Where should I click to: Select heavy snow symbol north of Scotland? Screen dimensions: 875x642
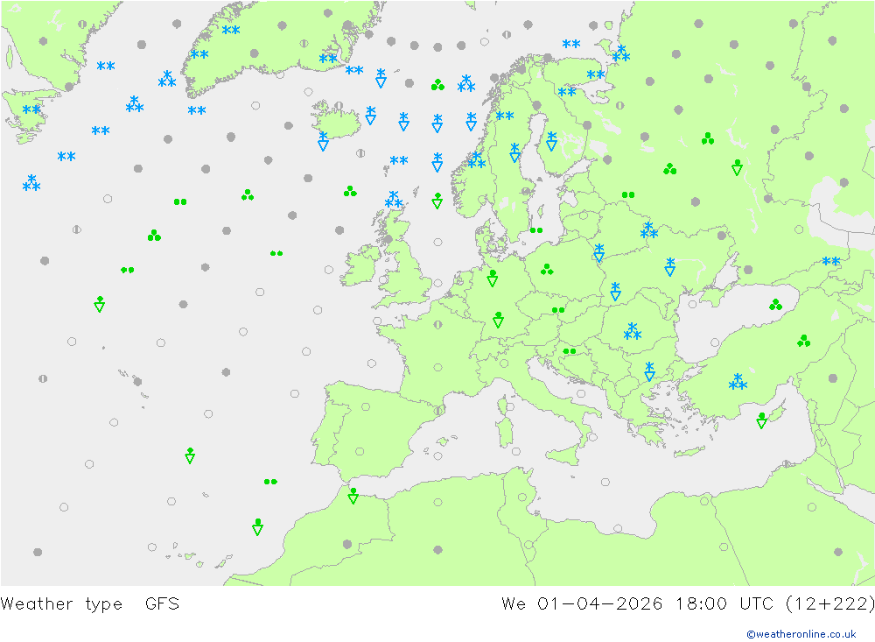(x=394, y=200)
